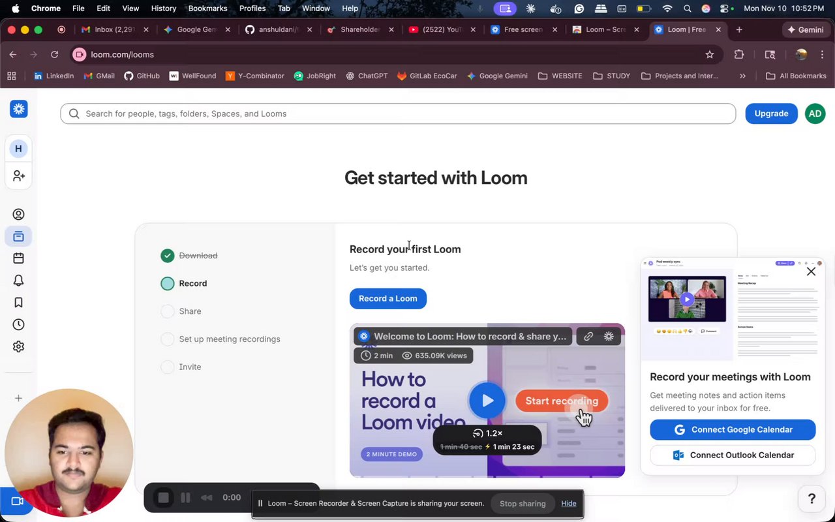Switch to the Gmail Inbox tab
Screen dimensions: 835x522
[x=113, y=29]
